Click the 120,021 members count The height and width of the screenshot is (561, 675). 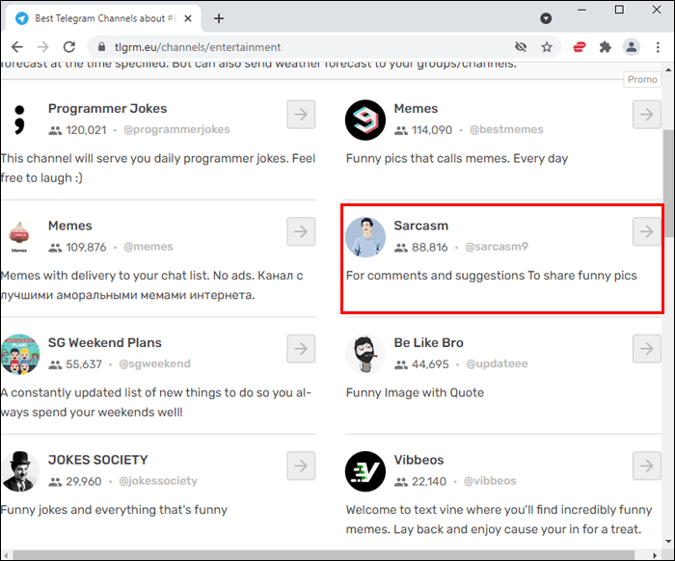[86, 130]
